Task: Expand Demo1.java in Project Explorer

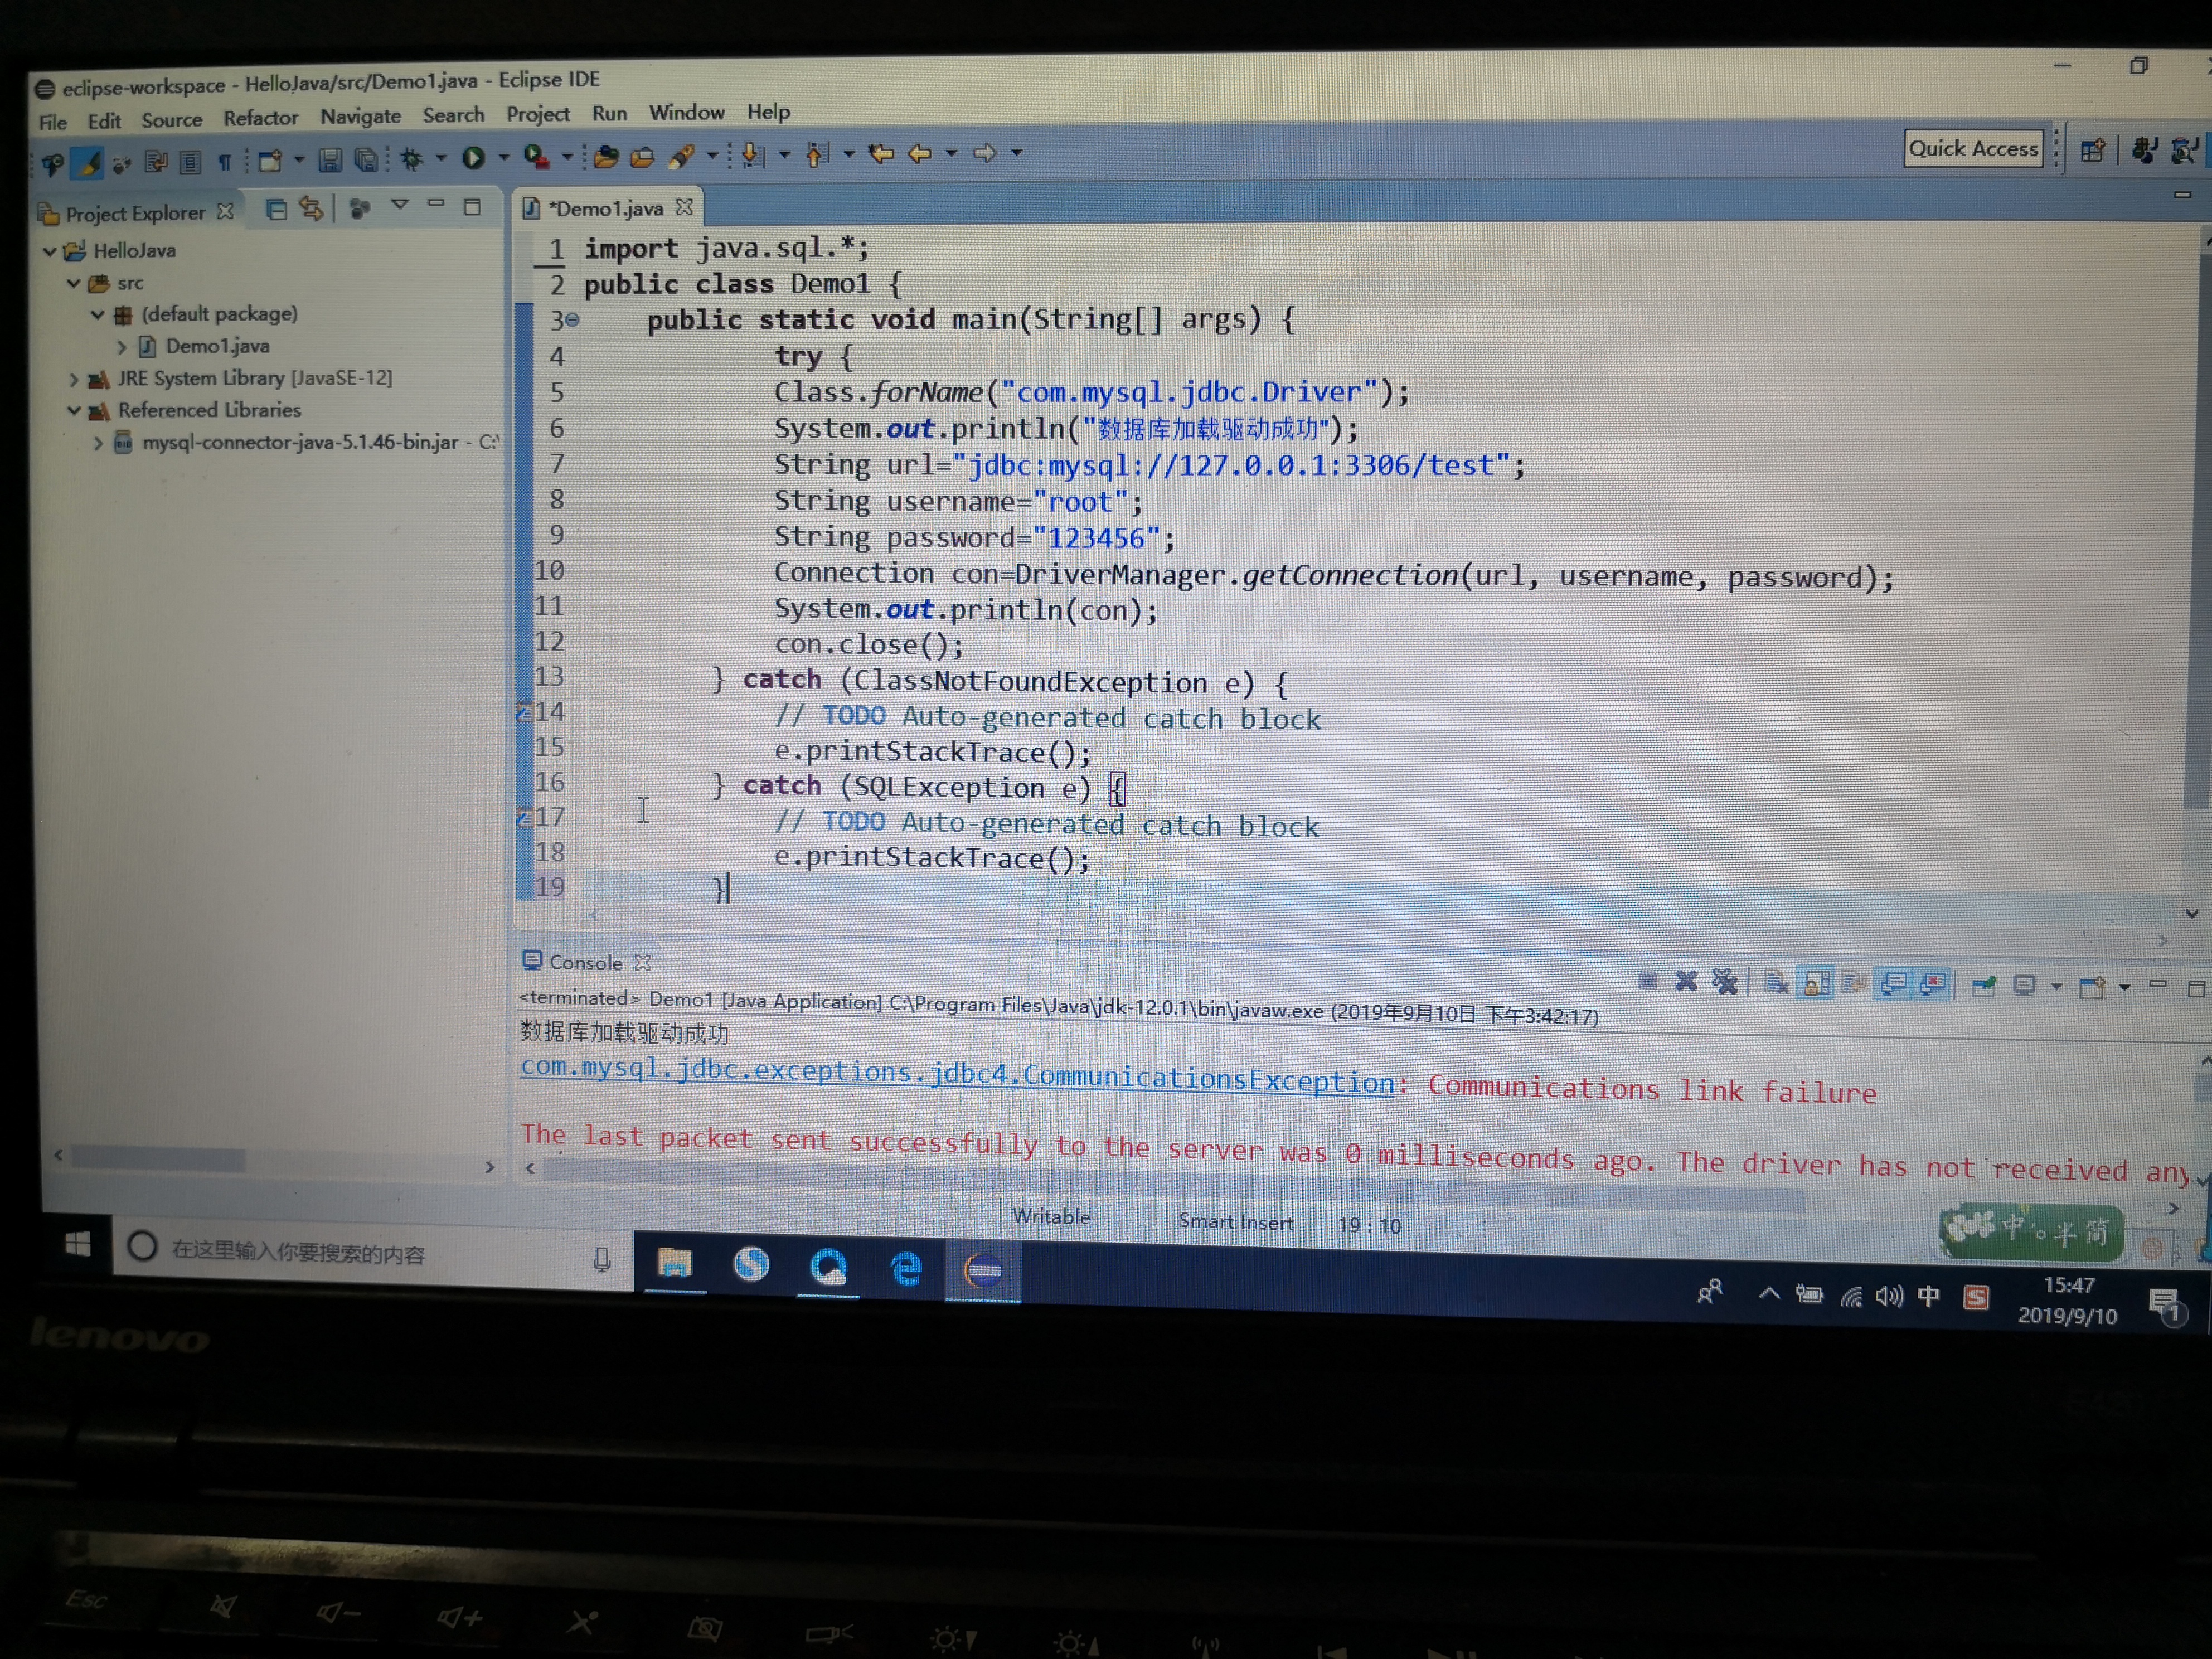Action: [x=122, y=347]
